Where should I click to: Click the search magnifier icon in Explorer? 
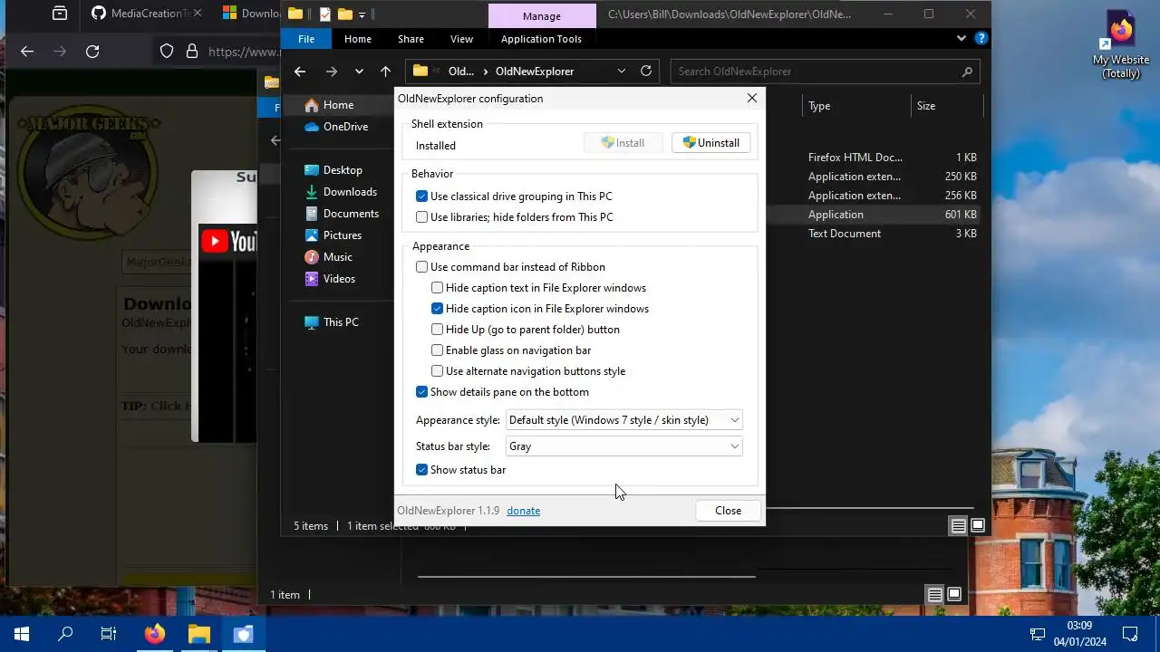pyautogui.click(x=967, y=72)
